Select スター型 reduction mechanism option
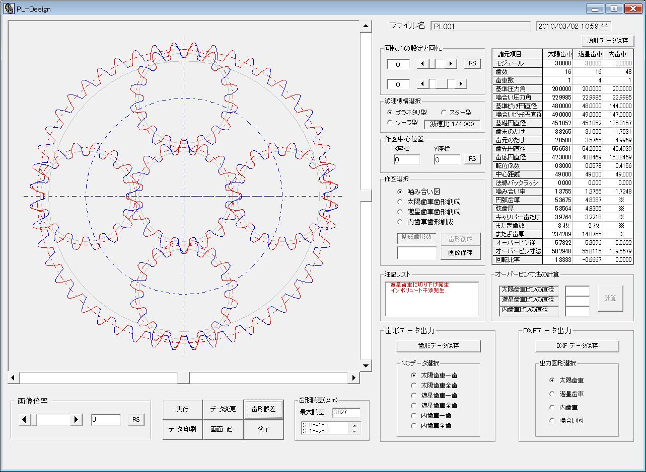Screen dimensions: 646x472 click(x=444, y=113)
